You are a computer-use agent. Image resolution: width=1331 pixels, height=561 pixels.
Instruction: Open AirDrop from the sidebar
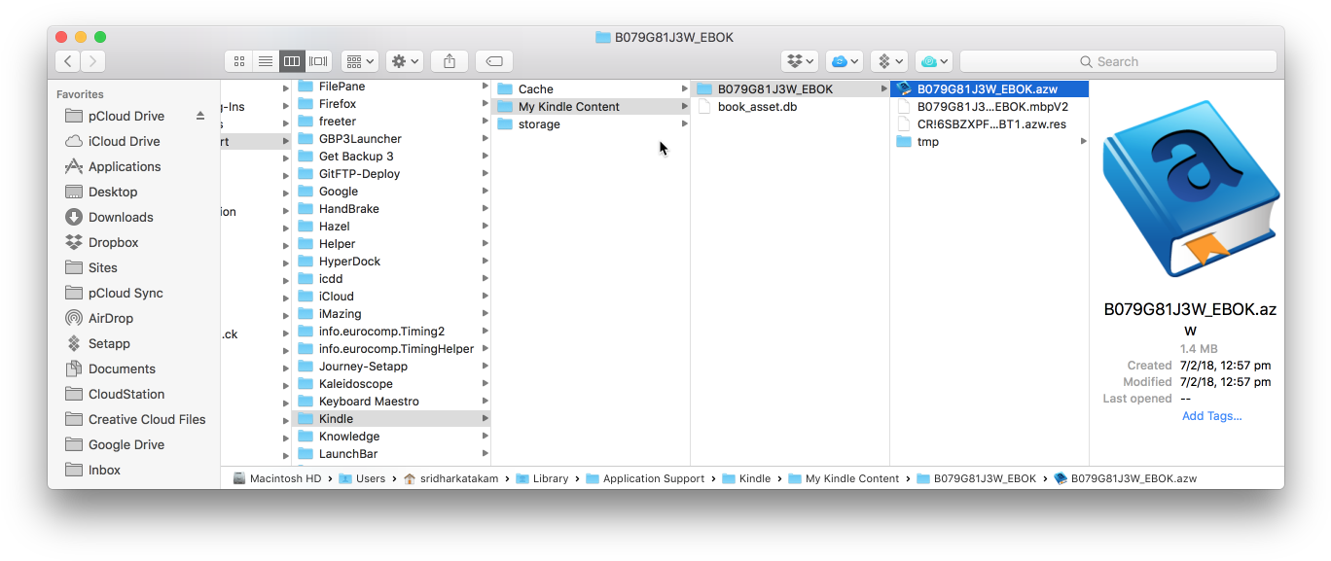(110, 318)
